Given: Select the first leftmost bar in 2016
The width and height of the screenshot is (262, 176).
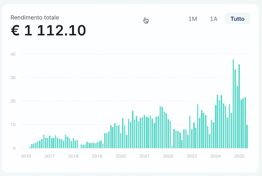Looking at the screenshot, I should (30, 147).
